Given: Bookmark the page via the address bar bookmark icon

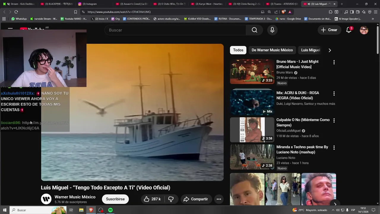Looking at the screenshot, I should [75, 12].
